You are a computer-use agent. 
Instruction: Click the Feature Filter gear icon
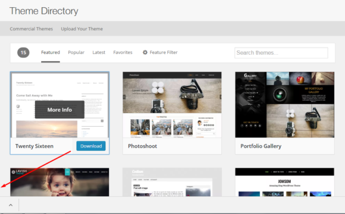coord(145,52)
